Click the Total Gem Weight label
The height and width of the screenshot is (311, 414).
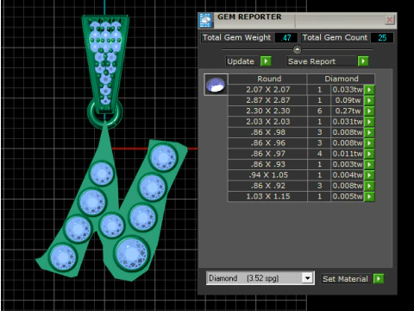click(x=236, y=37)
